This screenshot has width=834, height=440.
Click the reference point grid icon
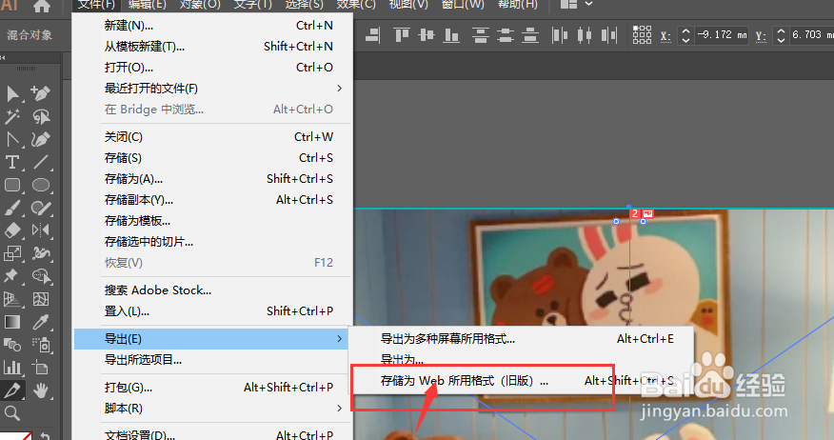[x=642, y=35]
